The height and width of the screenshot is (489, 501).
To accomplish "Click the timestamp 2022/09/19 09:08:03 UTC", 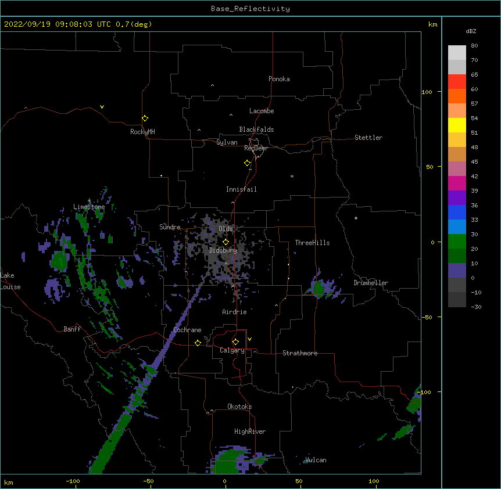I will coord(58,24).
